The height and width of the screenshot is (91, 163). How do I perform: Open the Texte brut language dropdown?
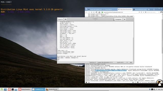click(93, 62)
